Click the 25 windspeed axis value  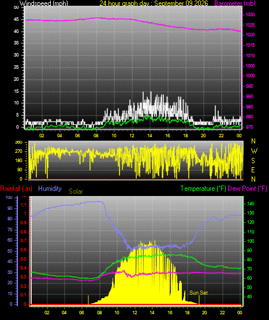[16, 67]
